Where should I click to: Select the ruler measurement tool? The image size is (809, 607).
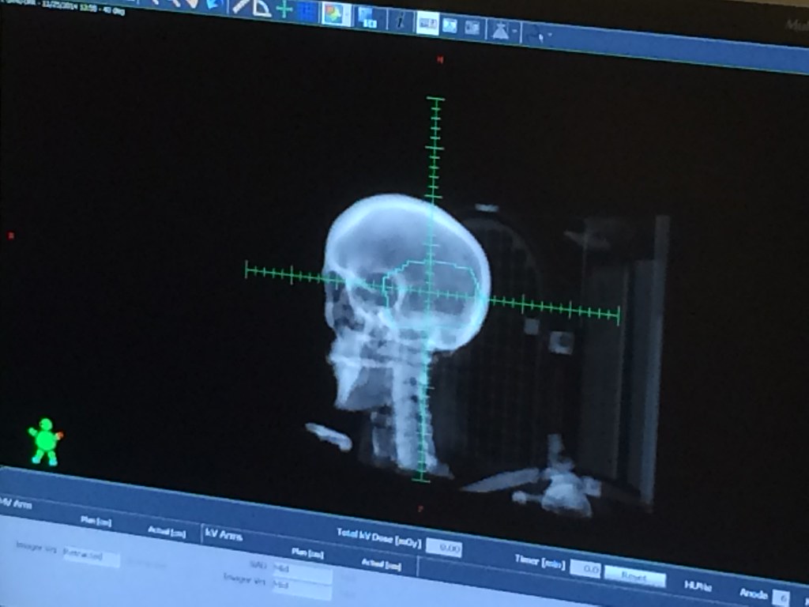pos(241,6)
